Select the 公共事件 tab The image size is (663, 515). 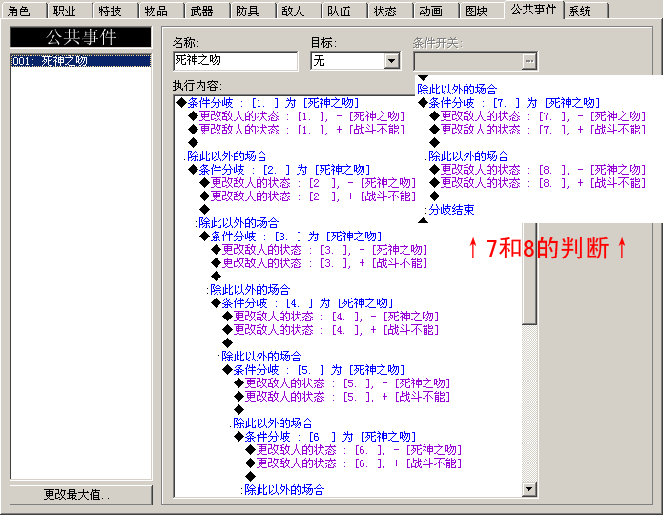click(533, 10)
